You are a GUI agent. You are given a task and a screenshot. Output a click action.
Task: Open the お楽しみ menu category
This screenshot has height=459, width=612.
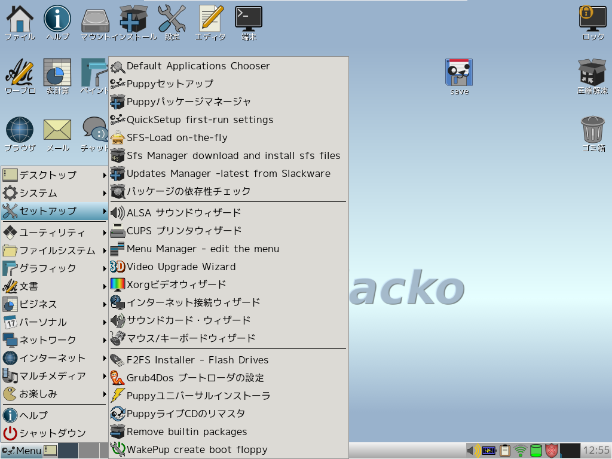(54, 394)
